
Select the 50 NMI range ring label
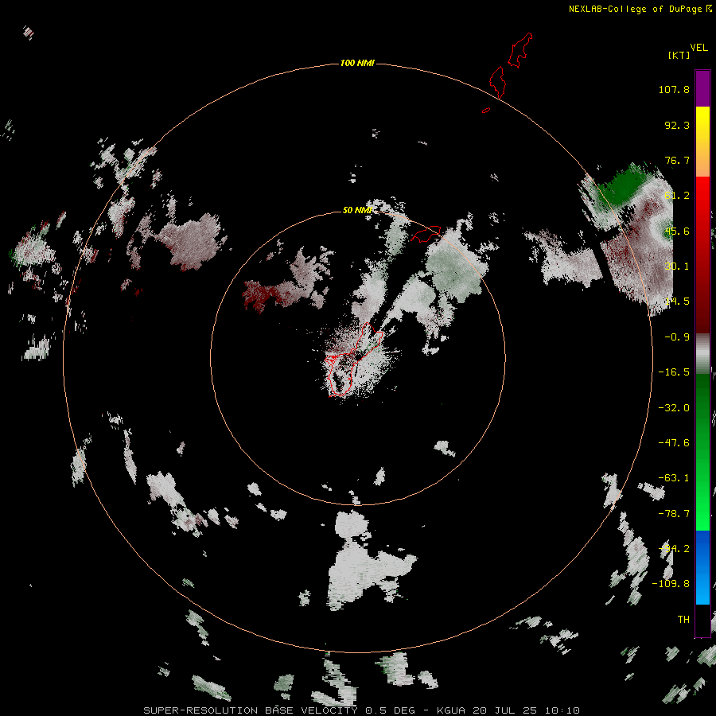click(x=357, y=210)
